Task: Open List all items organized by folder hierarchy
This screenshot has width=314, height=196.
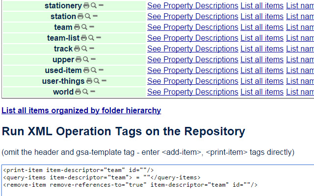Action: pos(81,111)
